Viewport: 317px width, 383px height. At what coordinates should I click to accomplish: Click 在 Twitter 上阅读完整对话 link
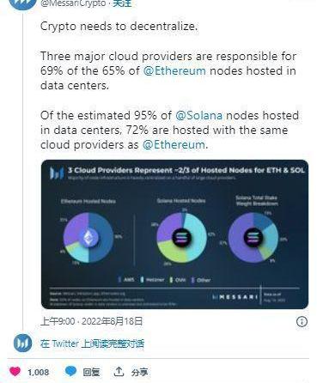pyautogui.click(x=92, y=343)
